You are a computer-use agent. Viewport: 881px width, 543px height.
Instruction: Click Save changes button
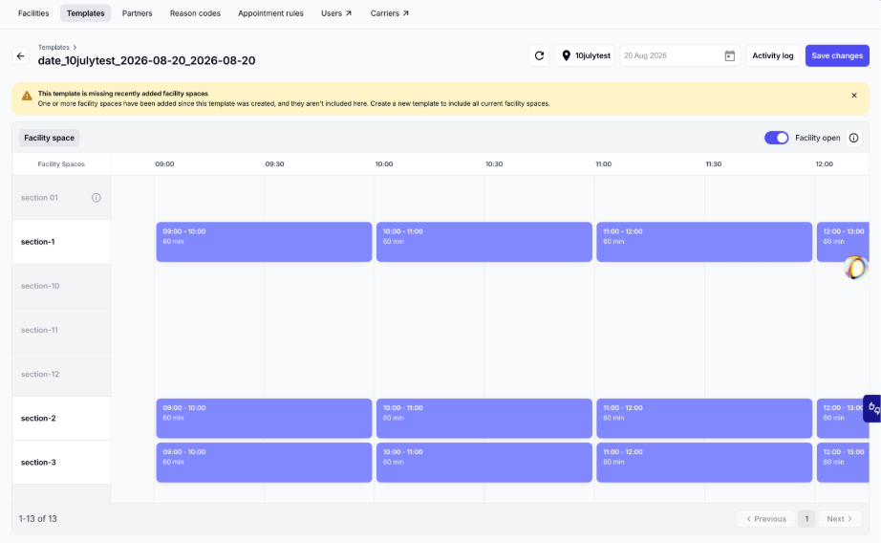tap(837, 55)
